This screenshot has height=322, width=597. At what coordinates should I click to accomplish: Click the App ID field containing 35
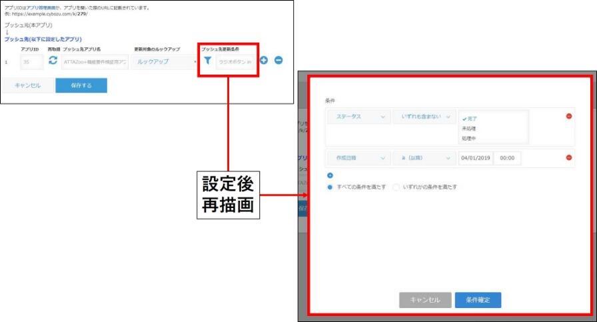31,62
